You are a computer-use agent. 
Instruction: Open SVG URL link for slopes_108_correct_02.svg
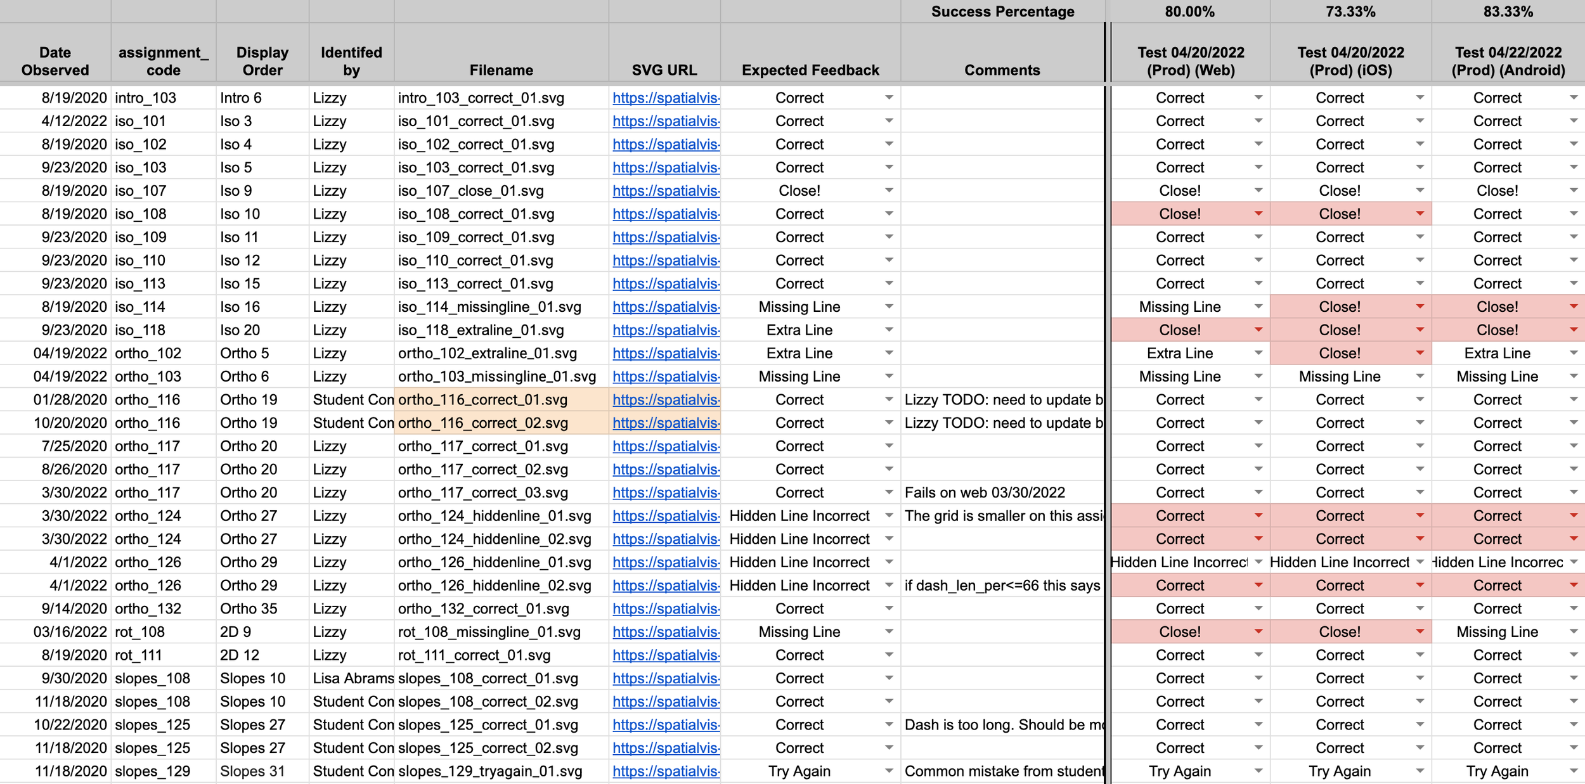point(666,702)
